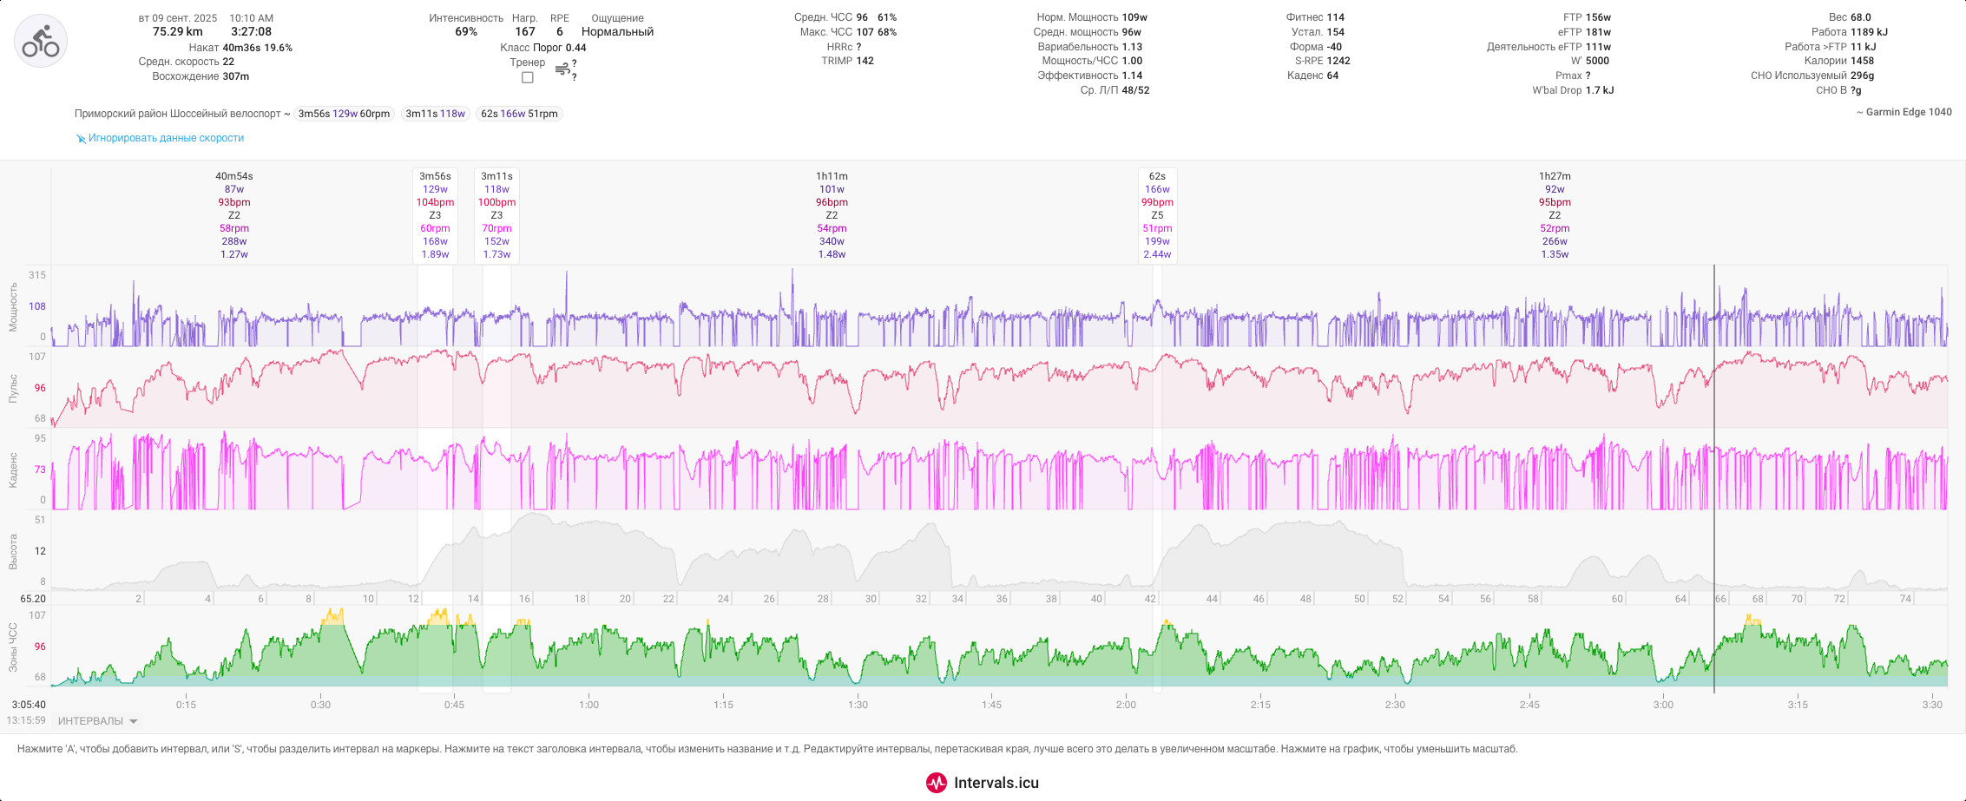Screen dimensions: 1966x801
Task: Click Игнорировать данные скорости link
Action: pos(166,138)
